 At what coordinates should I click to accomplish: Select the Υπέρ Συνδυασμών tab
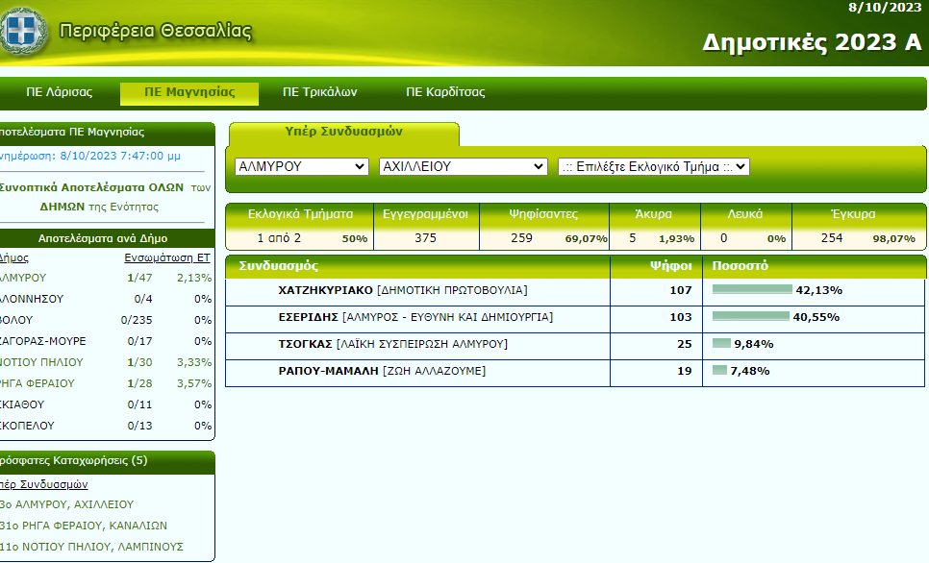point(343,132)
